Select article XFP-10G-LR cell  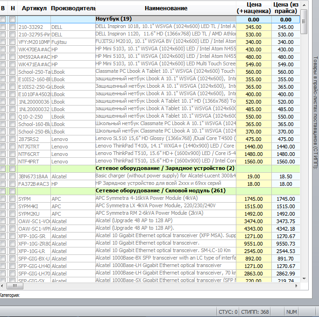pyautogui.click(x=34, y=251)
